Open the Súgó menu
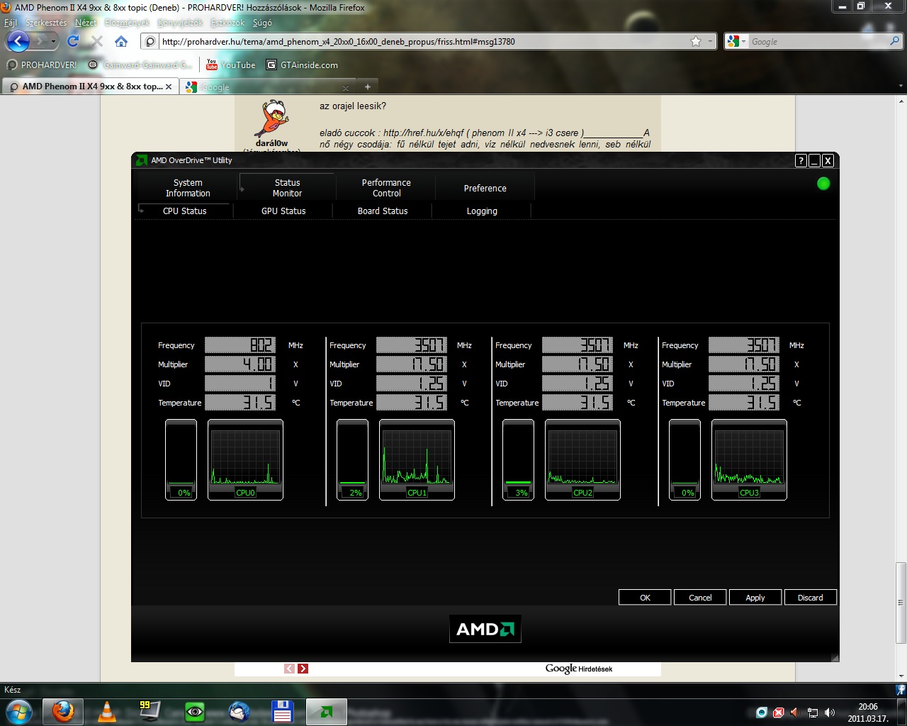This screenshot has width=907, height=726. tap(262, 23)
